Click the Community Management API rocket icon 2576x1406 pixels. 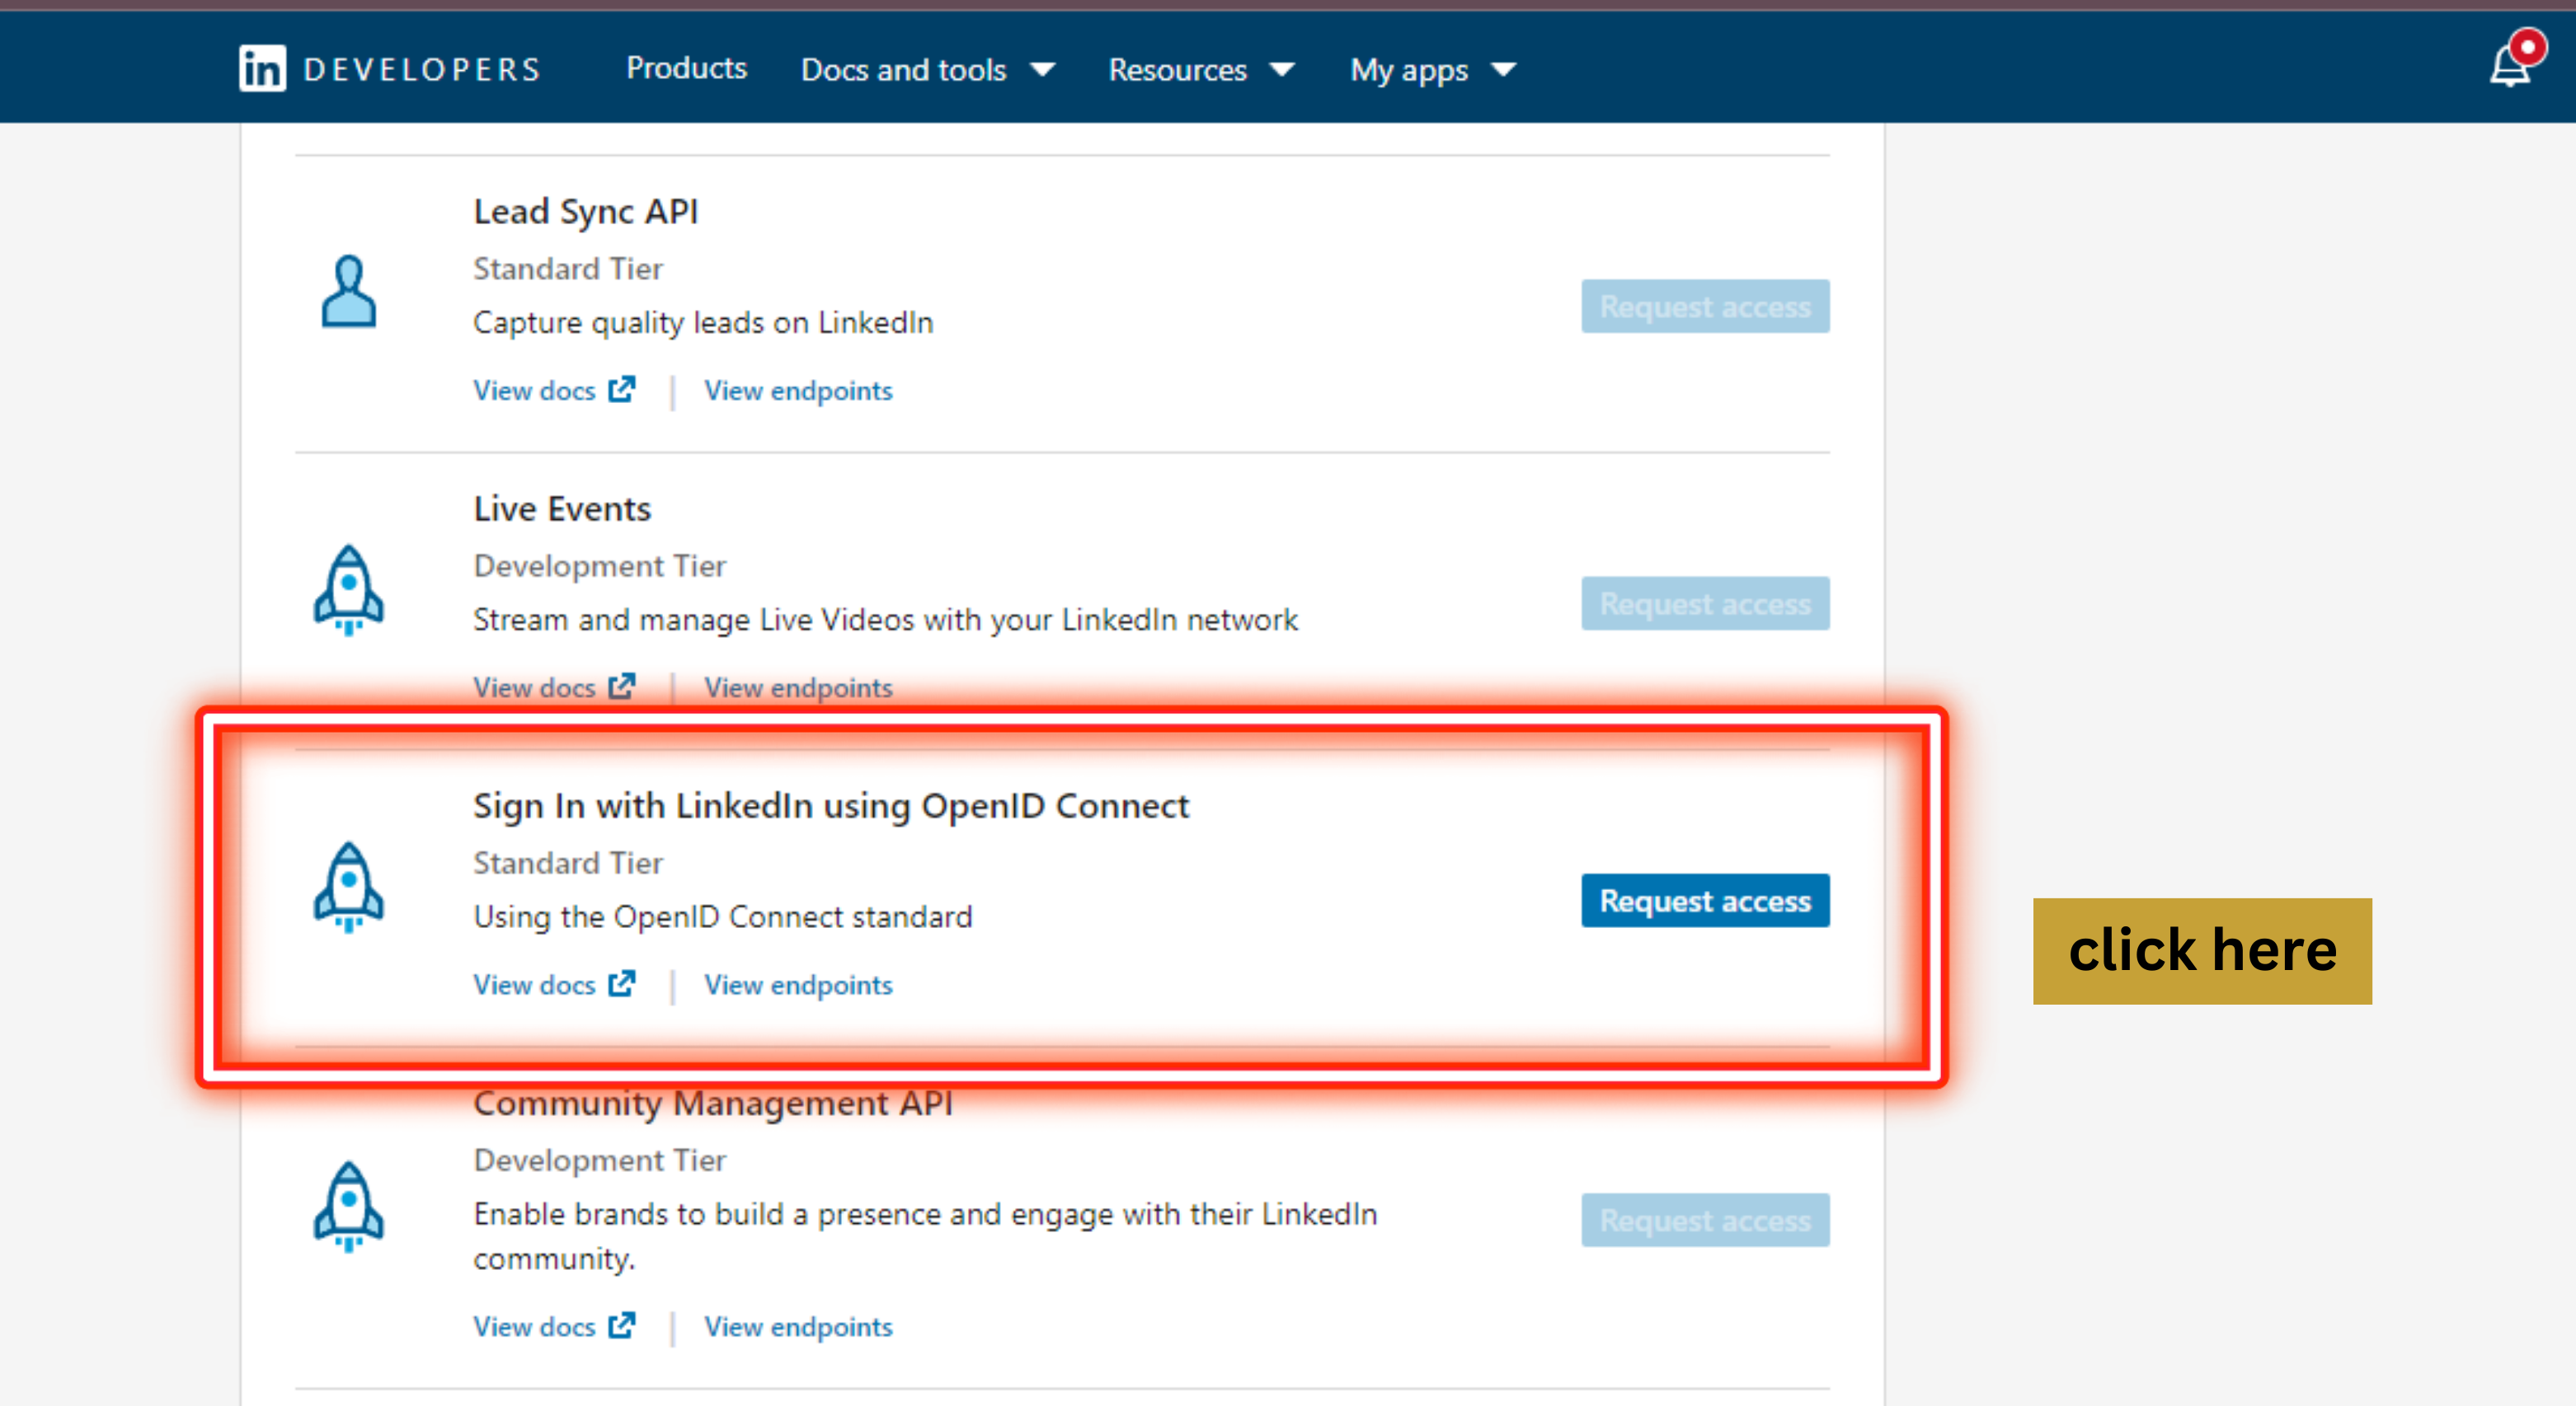(x=348, y=1206)
